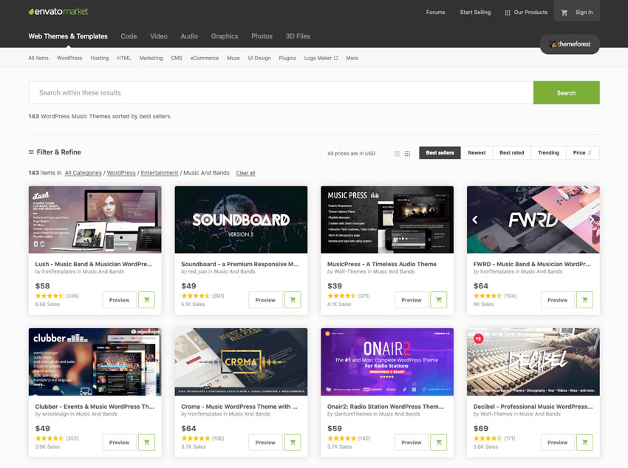
Task: Add Onair2 theme to cart
Action: click(439, 442)
